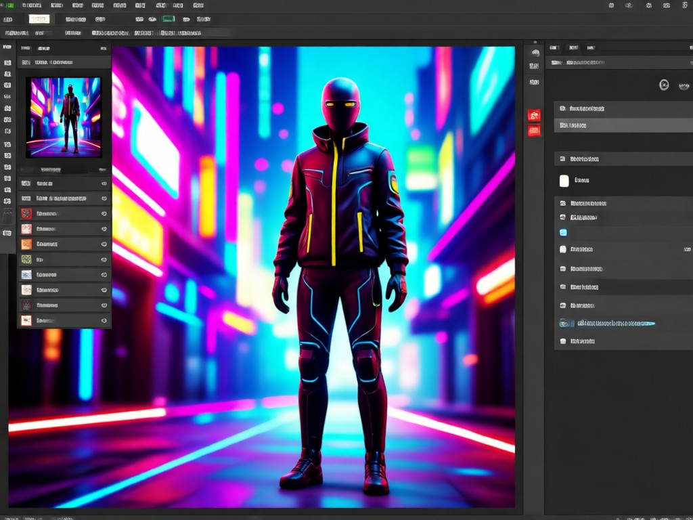
Task: Toggle visibility of the pale thumbnail layer above dark purple
Action: (x=104, y=290)
